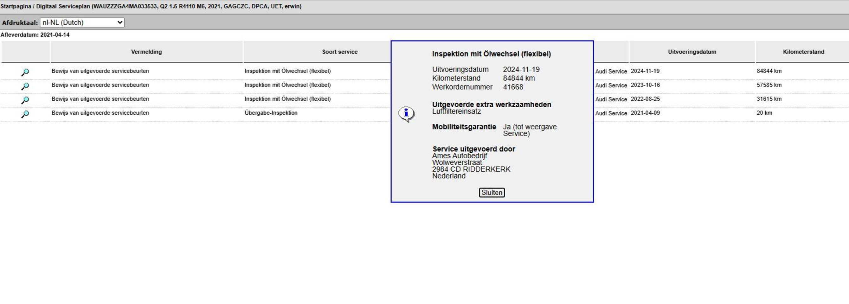
Task: Click the Übergabe-Inspektion service type cell
Action: pyautogui.click(x=271, y=113)
